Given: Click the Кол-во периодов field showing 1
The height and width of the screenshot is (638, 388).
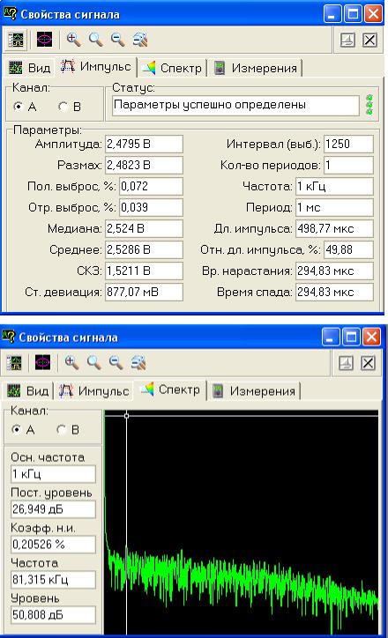Looking at the screenshot, I should coord(348,165).
